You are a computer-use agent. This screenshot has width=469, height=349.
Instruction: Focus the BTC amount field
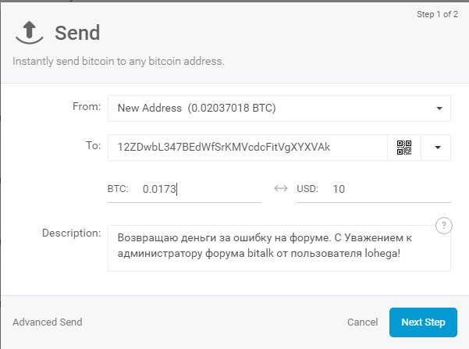point(199,189)
